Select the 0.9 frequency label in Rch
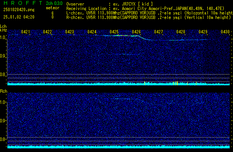The height and width of the screenshot is (152, 233). [x=3, y=120]
